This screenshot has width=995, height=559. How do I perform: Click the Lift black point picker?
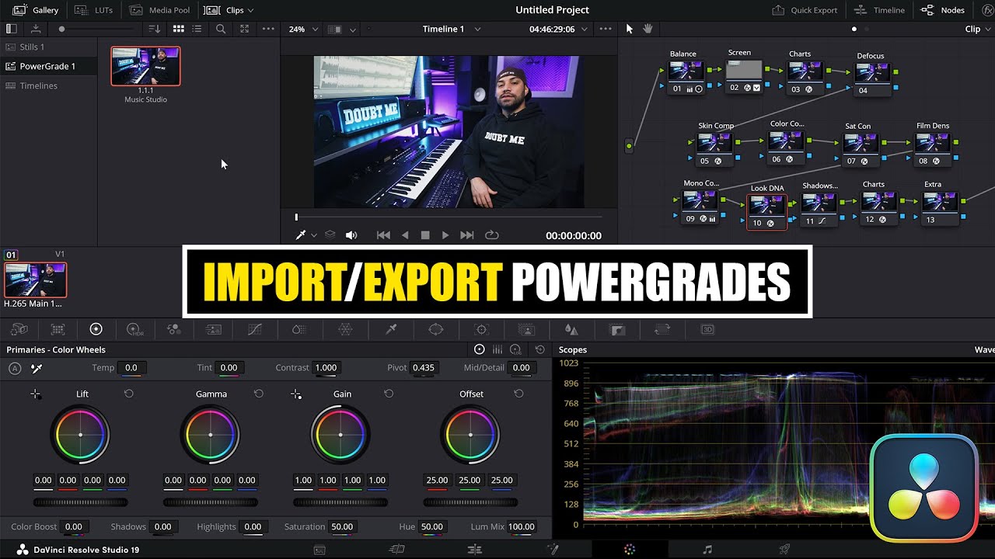36,394
